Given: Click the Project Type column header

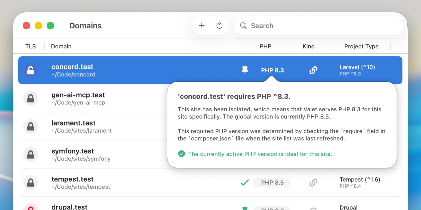Looking at the screenshot, I should [x=361, y=47].
